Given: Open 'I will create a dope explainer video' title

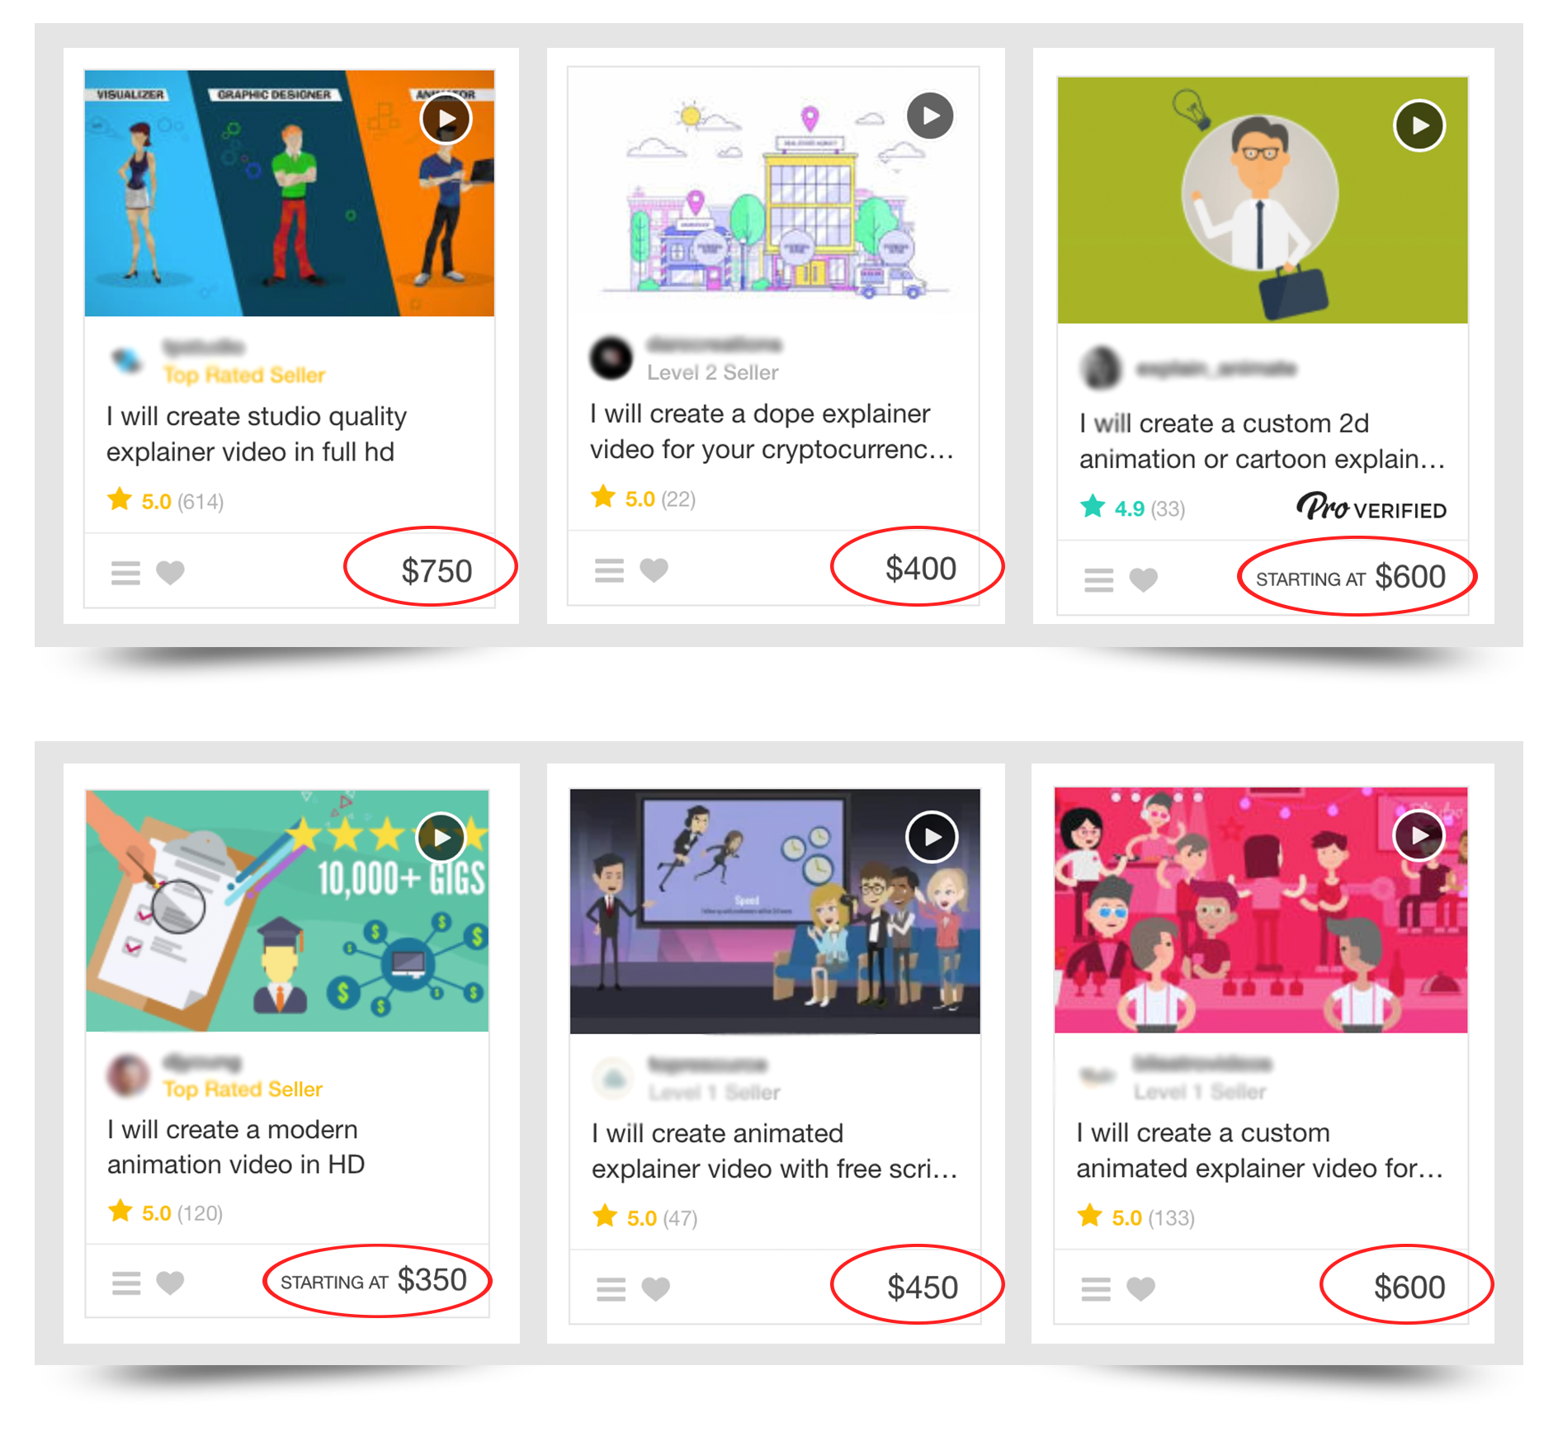Looking at the screenshot, I should pyautogui.click(x=772, y=432).
